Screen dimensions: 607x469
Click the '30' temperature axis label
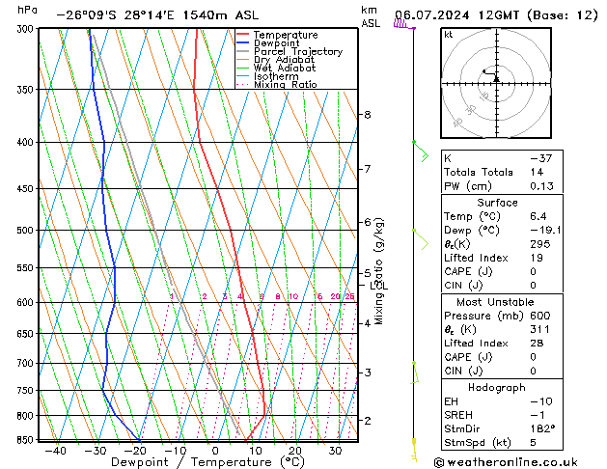point(335,451)
